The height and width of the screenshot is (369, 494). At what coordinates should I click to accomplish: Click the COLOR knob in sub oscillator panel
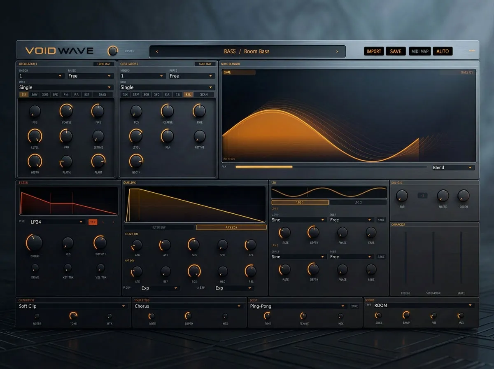(464, 196)
